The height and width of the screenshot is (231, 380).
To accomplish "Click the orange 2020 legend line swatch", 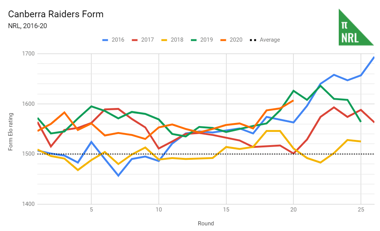I will (224, 40).
